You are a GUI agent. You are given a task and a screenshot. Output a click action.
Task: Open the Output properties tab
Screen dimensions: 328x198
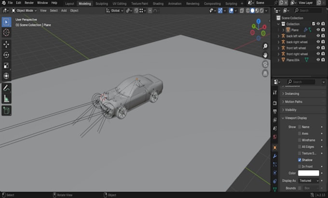[275, 112]
